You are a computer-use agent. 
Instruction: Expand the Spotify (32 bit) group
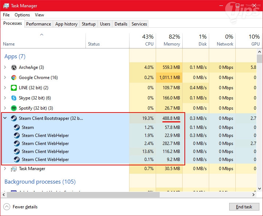[x=5, y=108]
